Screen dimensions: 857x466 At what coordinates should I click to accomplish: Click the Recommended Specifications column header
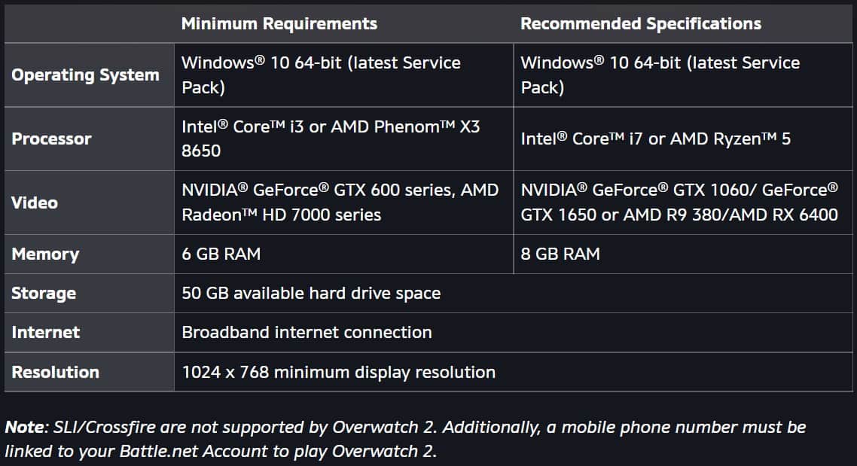(640, 23)
